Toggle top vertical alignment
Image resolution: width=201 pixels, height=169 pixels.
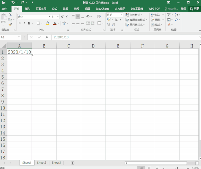[73, 16]
